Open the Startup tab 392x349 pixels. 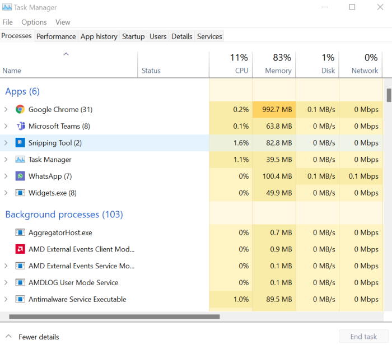133,36
